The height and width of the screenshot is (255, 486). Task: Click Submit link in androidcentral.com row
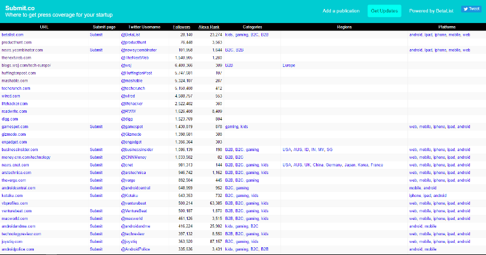(96, 188)
